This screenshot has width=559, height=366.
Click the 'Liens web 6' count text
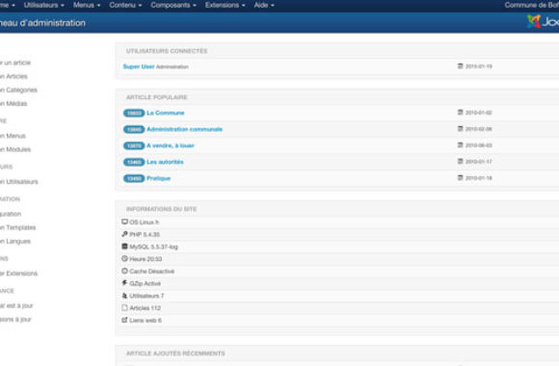[146, 321]
